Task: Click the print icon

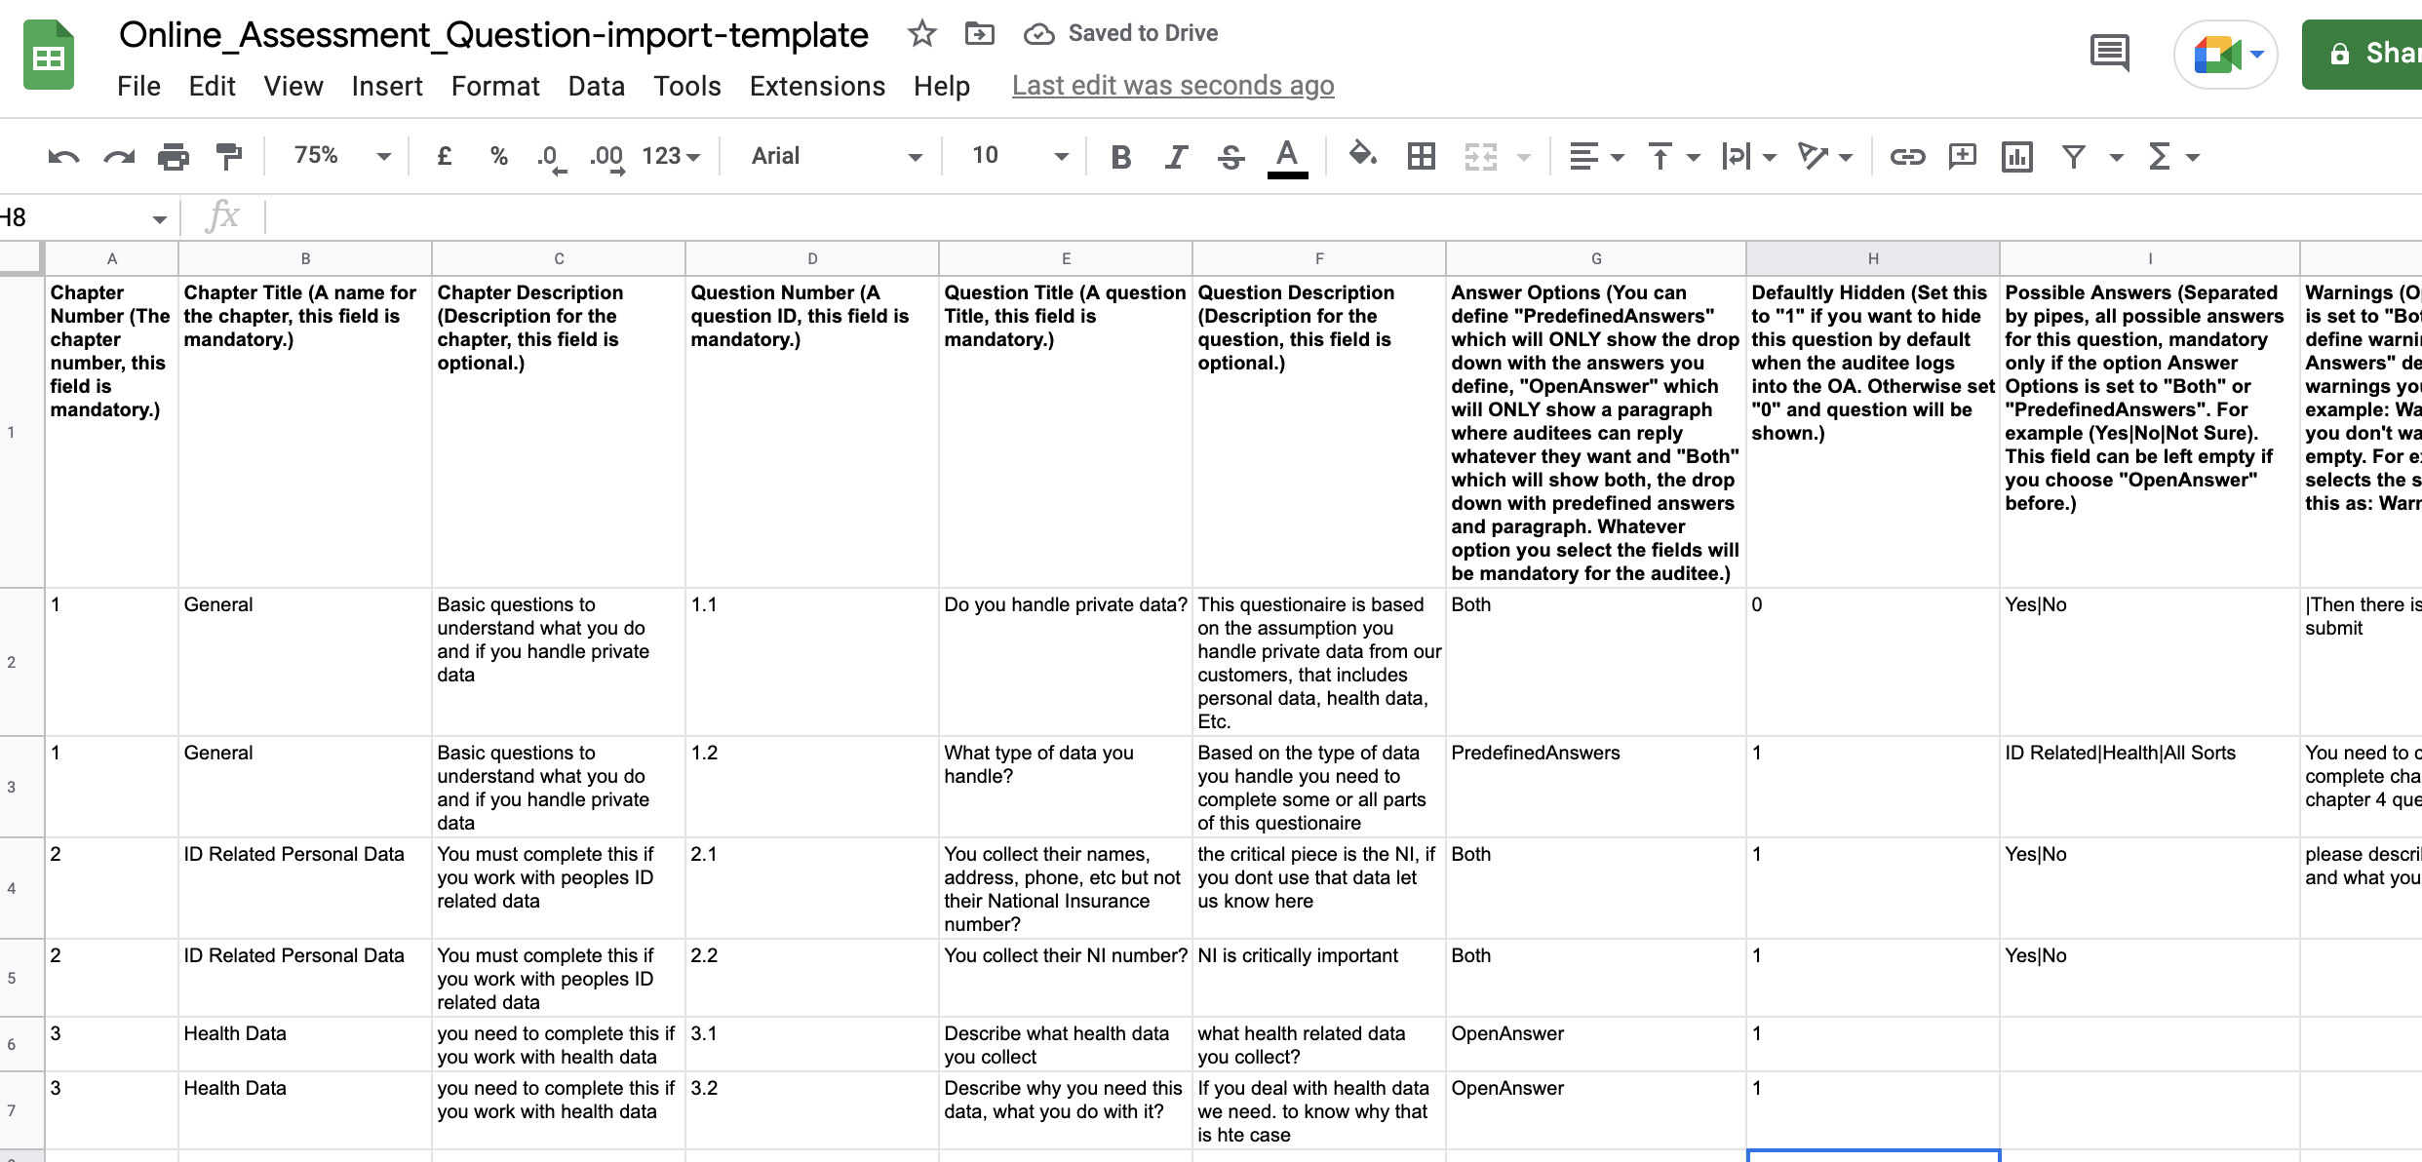Action: tap(174, 156)
